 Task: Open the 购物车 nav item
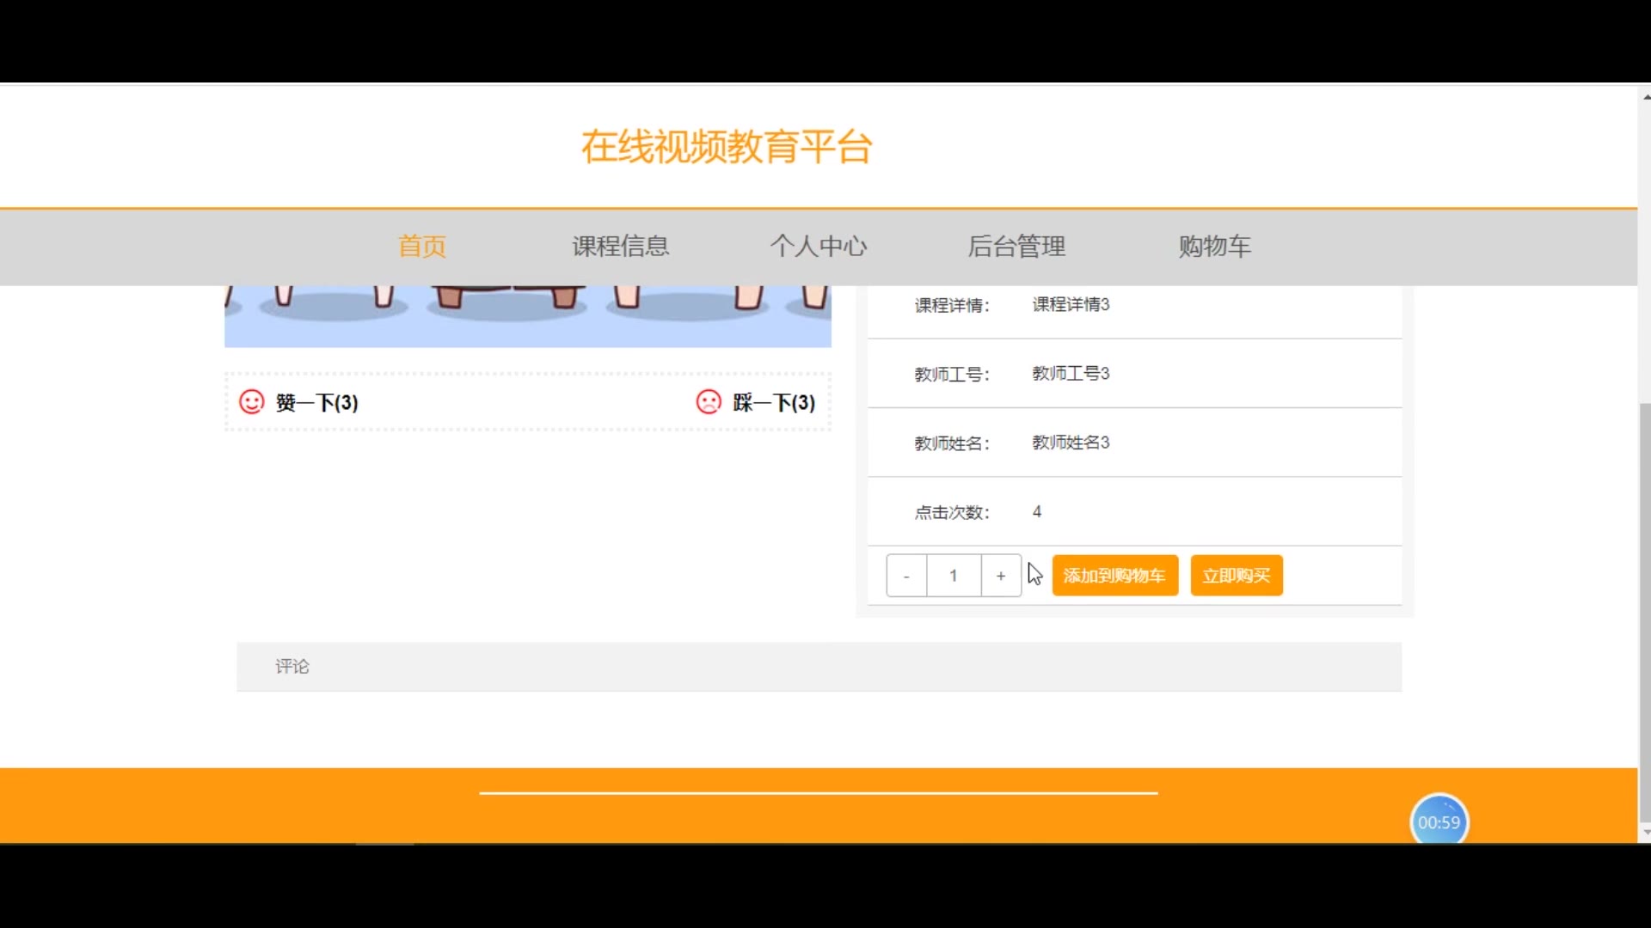tap(1214, 247)
